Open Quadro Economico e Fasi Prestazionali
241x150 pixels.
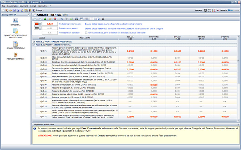click(15, 33)
